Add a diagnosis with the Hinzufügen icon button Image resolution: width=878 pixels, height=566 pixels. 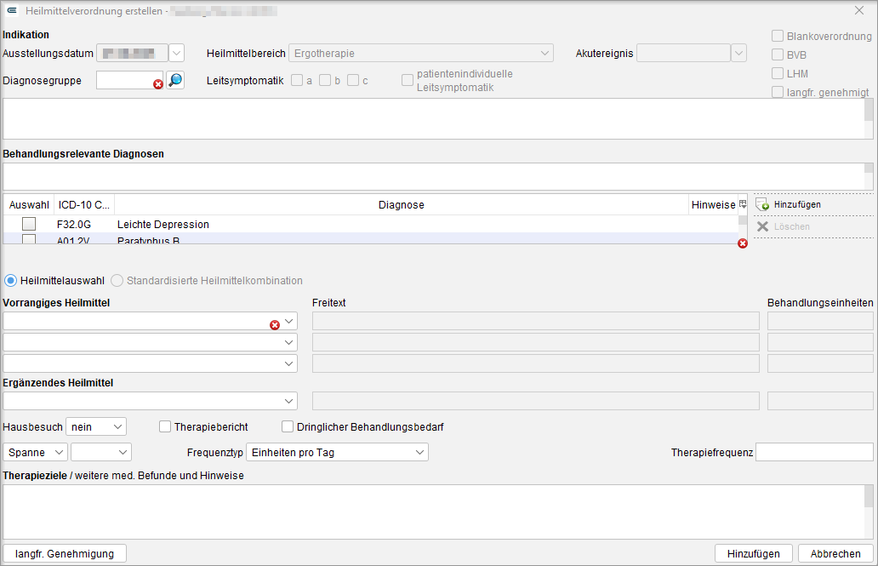click(789, 204)
